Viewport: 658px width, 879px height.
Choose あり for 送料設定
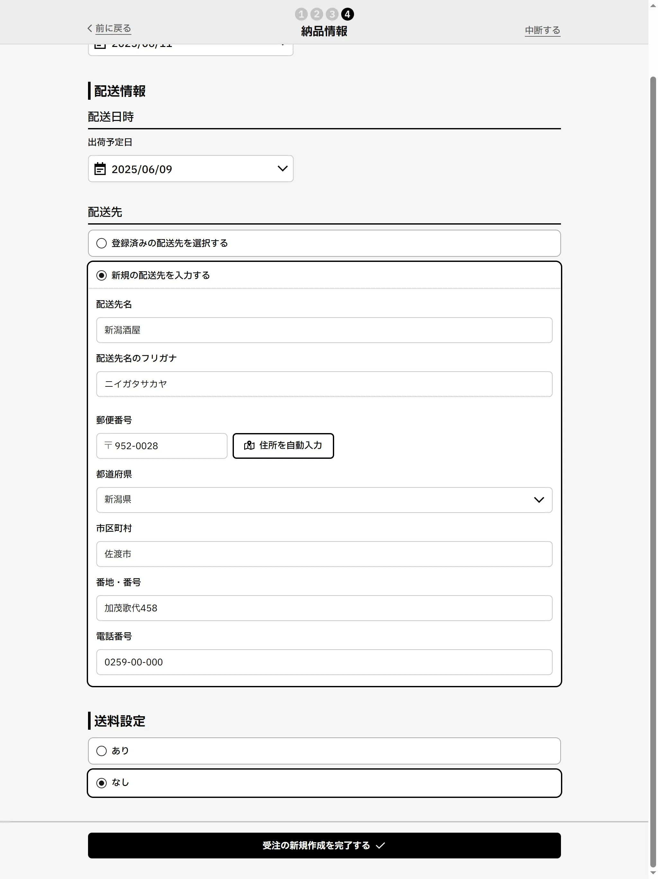click(x=102, y=751)
